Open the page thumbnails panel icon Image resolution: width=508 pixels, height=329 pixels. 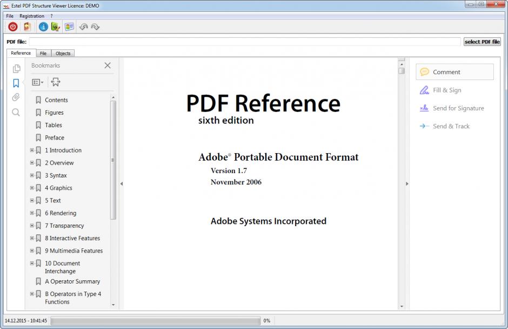tap(16, 69)
